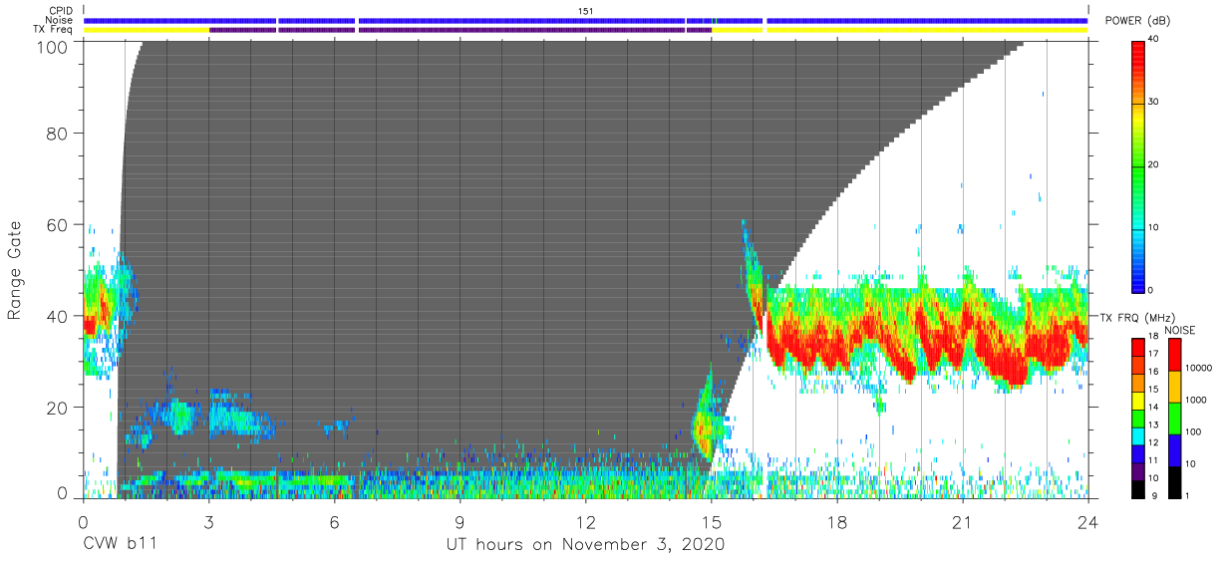Click the '9' tick on UT hours axis
The width and height of the screenshot is (1224, 565).
click(459, 522)
